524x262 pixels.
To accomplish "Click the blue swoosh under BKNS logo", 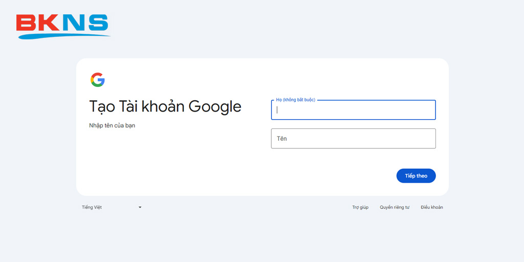I will coord(64,36).
